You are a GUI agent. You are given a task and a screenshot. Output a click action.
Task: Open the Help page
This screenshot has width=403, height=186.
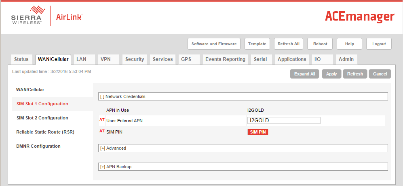pos(350,44)
